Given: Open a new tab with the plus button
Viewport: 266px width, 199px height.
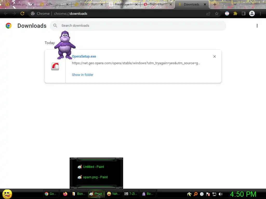Looking at the screenshot, I should [x=215, y=4].
